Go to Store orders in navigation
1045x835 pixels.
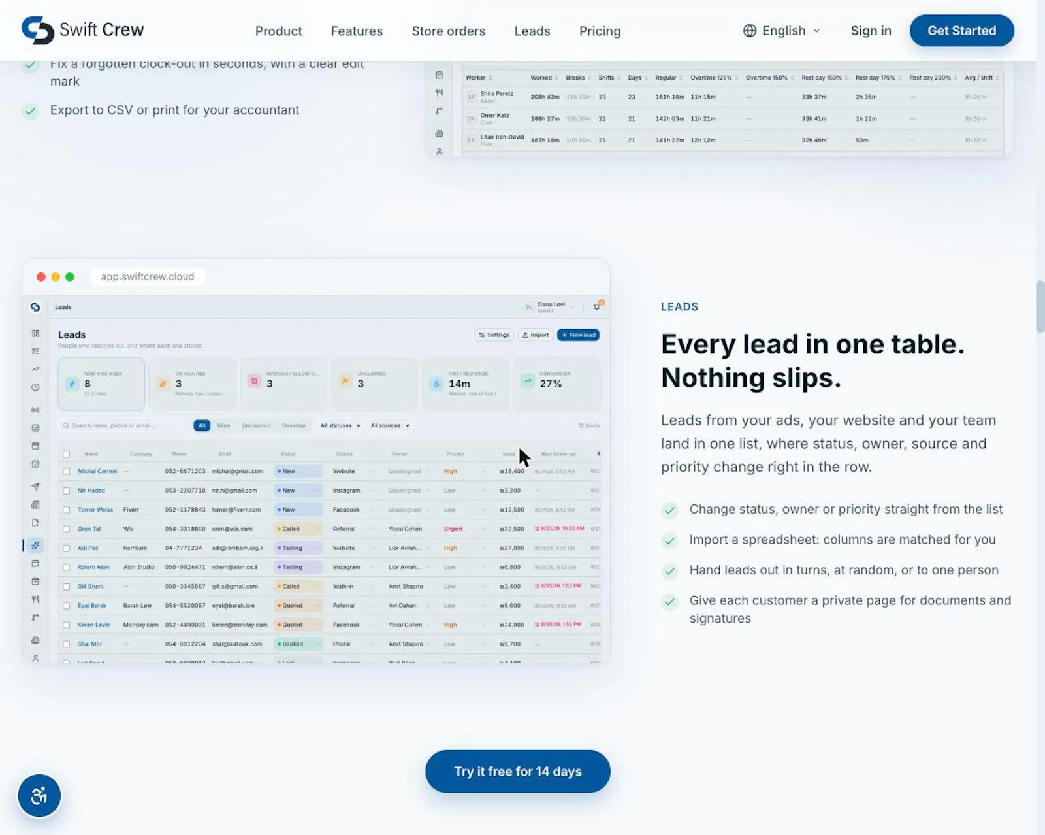pos(449,31)
